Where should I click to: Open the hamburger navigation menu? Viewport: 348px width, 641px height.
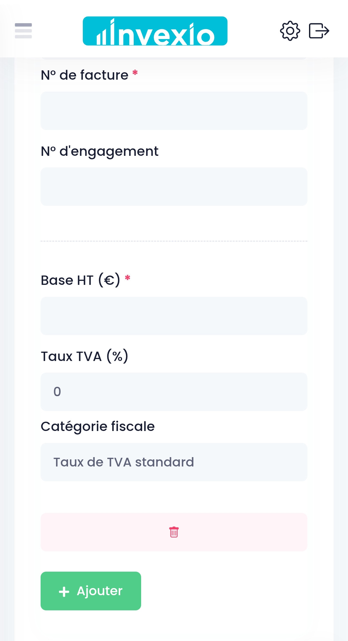coord(23,31)
